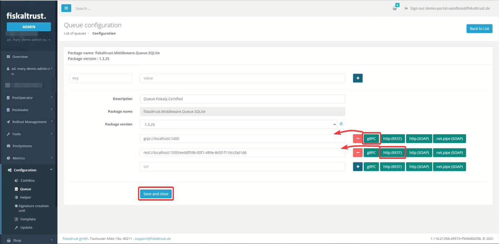This screenshot has width=499, height=244.
Task: Click the empty Url input field
Action: [x=243, y=167]
